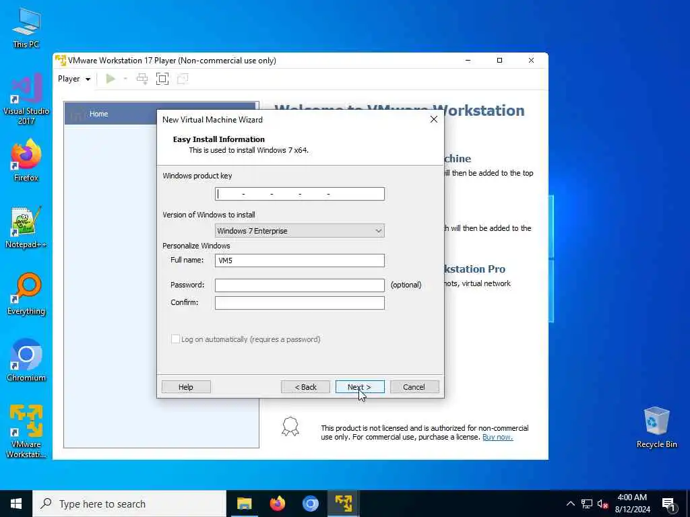Minimize the VMware Player window

click(x=468, y=60)
